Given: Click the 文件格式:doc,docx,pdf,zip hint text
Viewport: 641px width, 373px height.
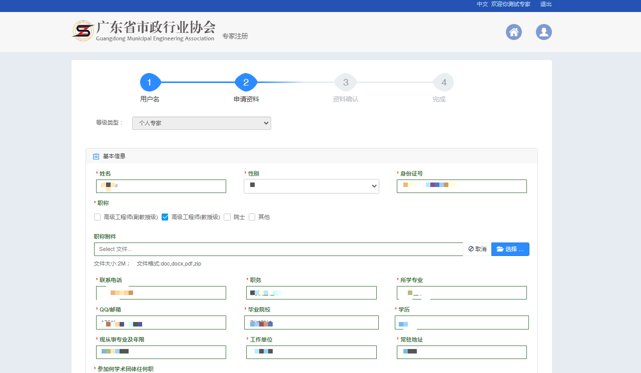Looking at the screenshot, I should [x=169, y=263].
